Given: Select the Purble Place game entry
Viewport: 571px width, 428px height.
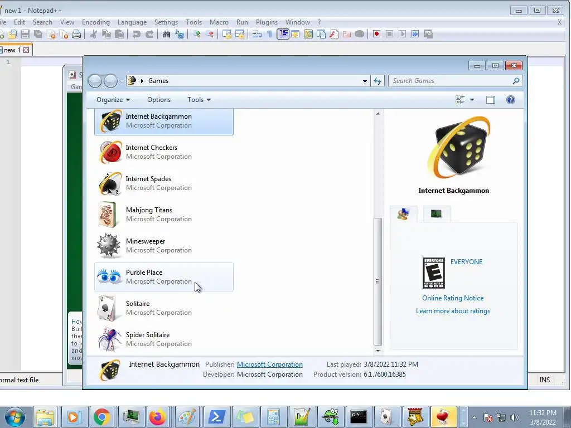Looking at the screenshot, I should 164,277.
